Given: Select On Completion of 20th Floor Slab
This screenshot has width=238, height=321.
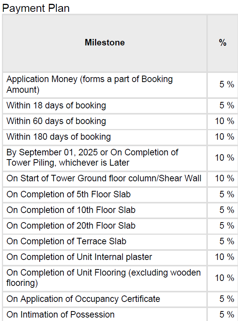Looking at the screenshot, I should coord(71,226).
